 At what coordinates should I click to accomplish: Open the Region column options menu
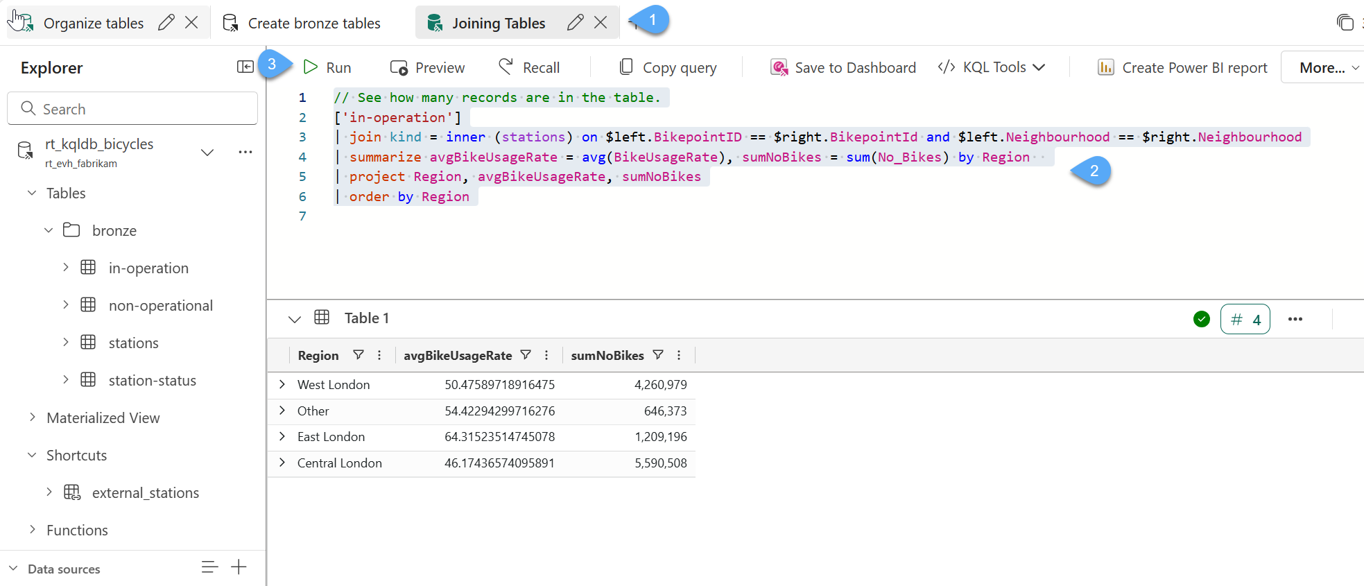pos(379,355)
